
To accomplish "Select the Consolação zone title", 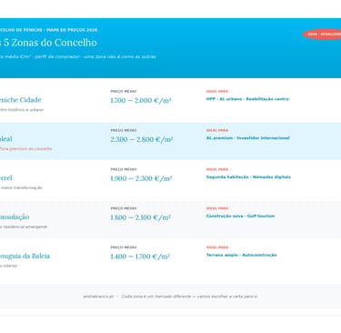I will tap(15, 217).
